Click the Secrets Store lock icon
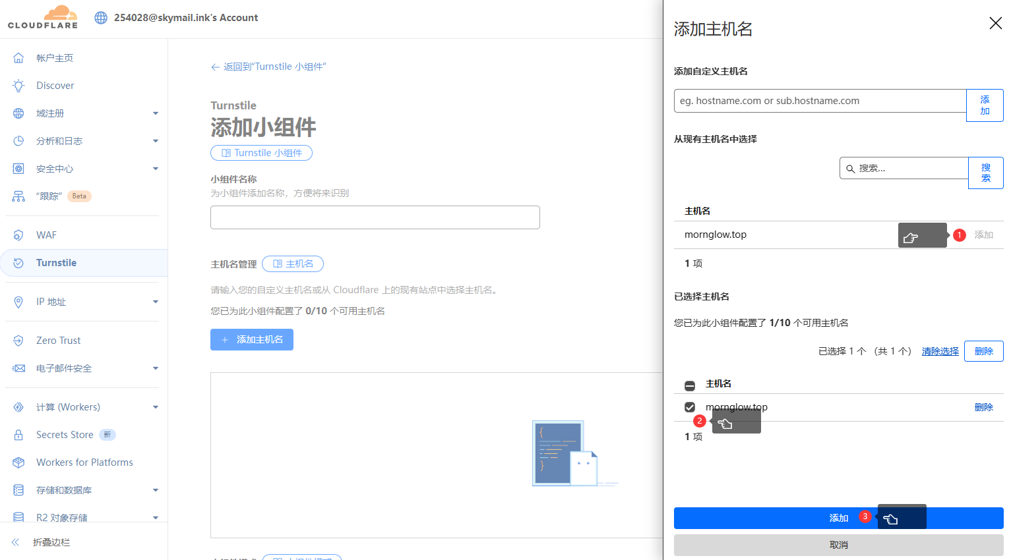The height and width of the screenshot is (560, 1011). tap(18, 435)
